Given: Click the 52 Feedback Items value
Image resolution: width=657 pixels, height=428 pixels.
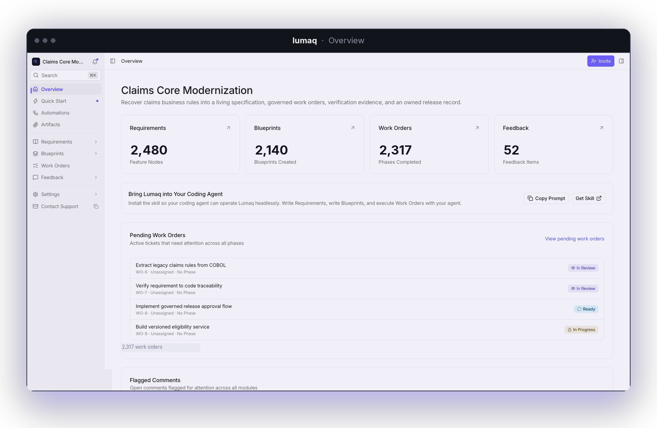Looking at the screenshot, I should tap(511, 150).
